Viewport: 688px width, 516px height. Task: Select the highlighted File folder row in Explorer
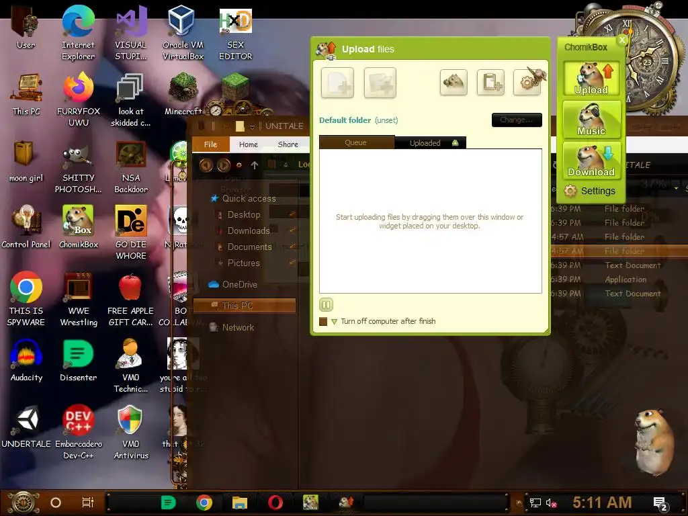click(x=619, y=251)
